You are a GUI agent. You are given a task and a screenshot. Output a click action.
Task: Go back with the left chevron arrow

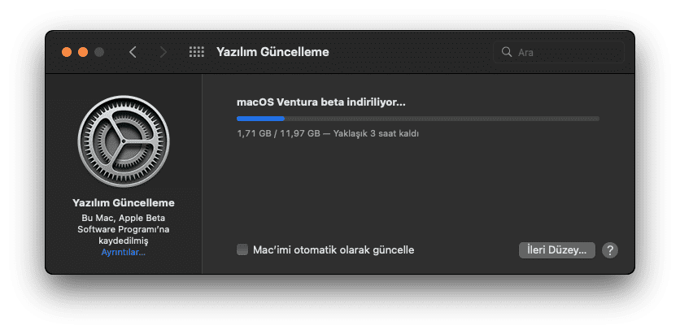coord(133,52)
